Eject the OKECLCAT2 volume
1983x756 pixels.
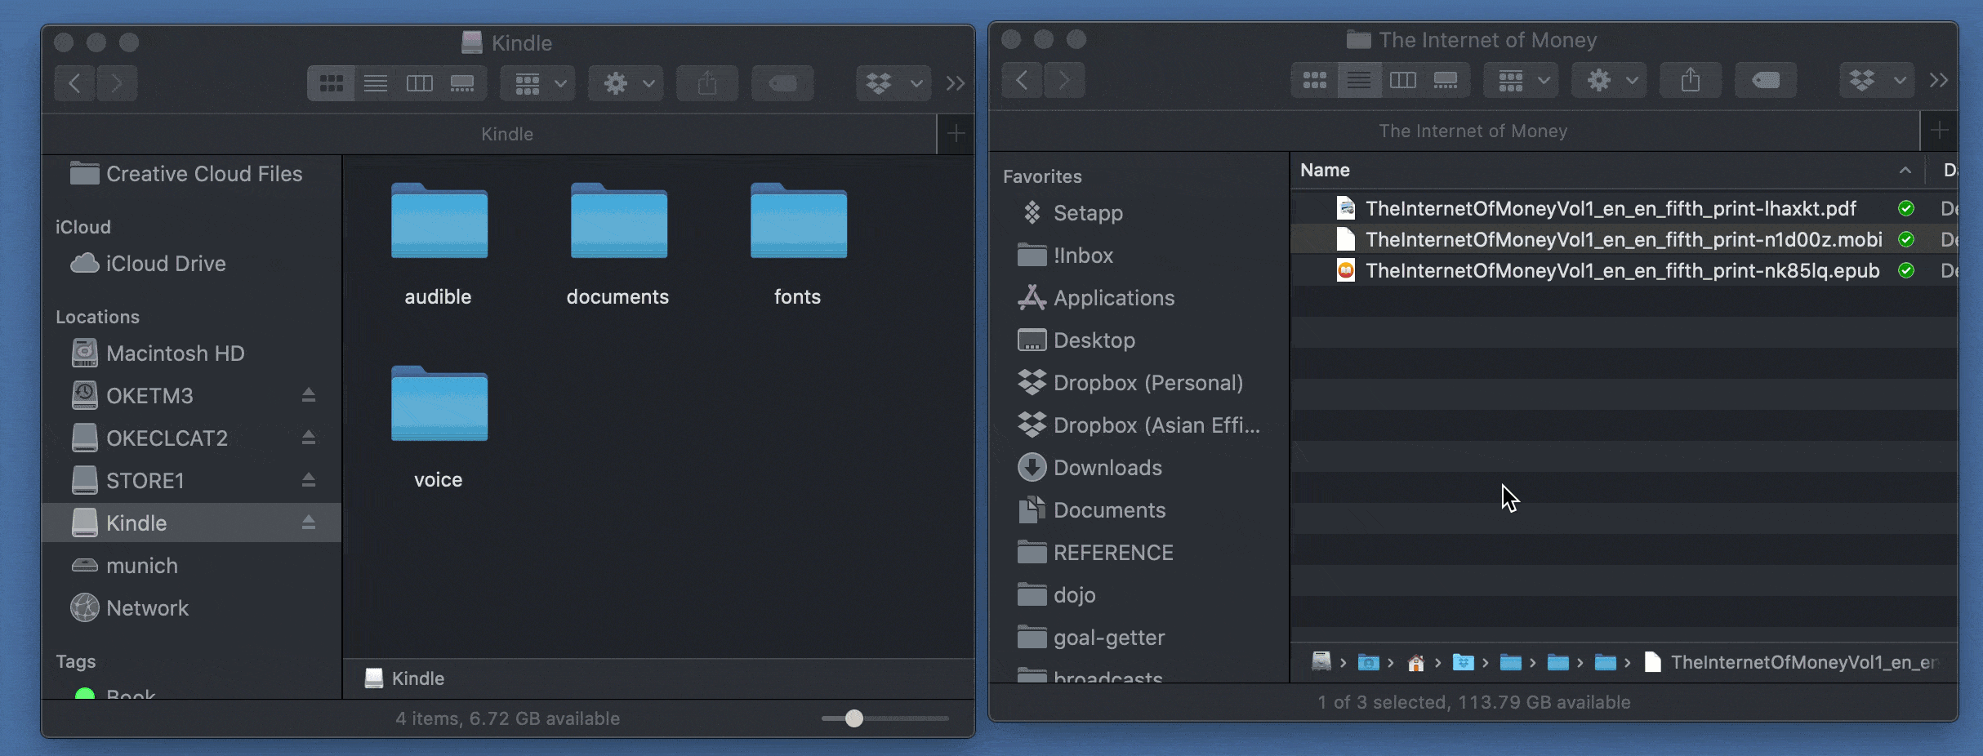click(x=309, y=438)
